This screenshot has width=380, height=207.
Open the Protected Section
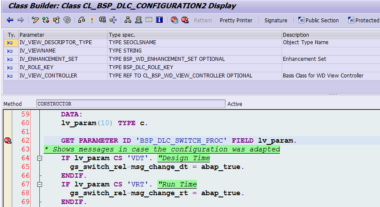(364, 21)
